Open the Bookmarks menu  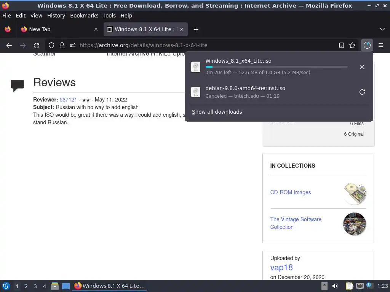pos(84,16)
